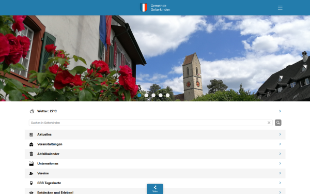Click the Teilen share button
The height and width of the screenshot is (194, 310).
155,189
